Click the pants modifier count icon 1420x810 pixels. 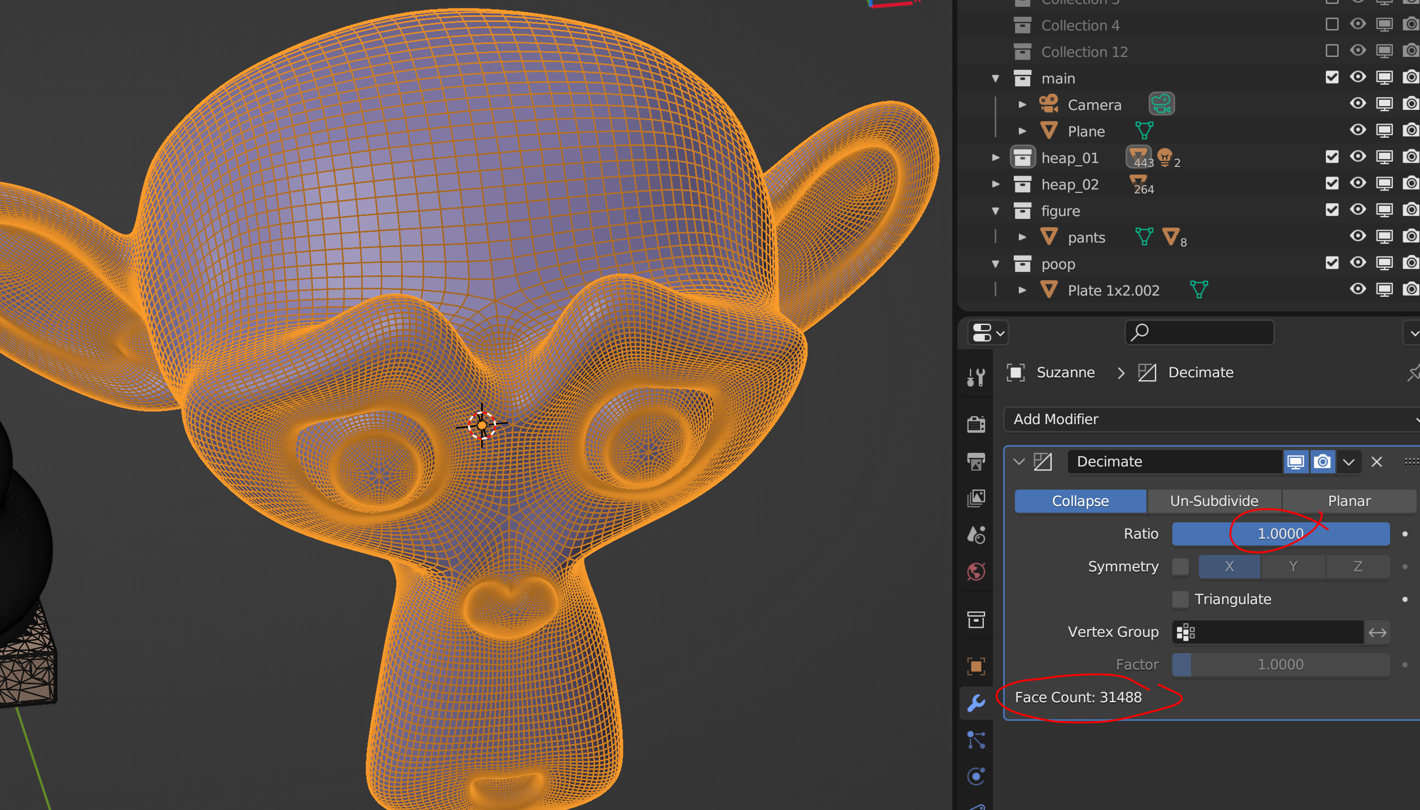coord(1173,237)
